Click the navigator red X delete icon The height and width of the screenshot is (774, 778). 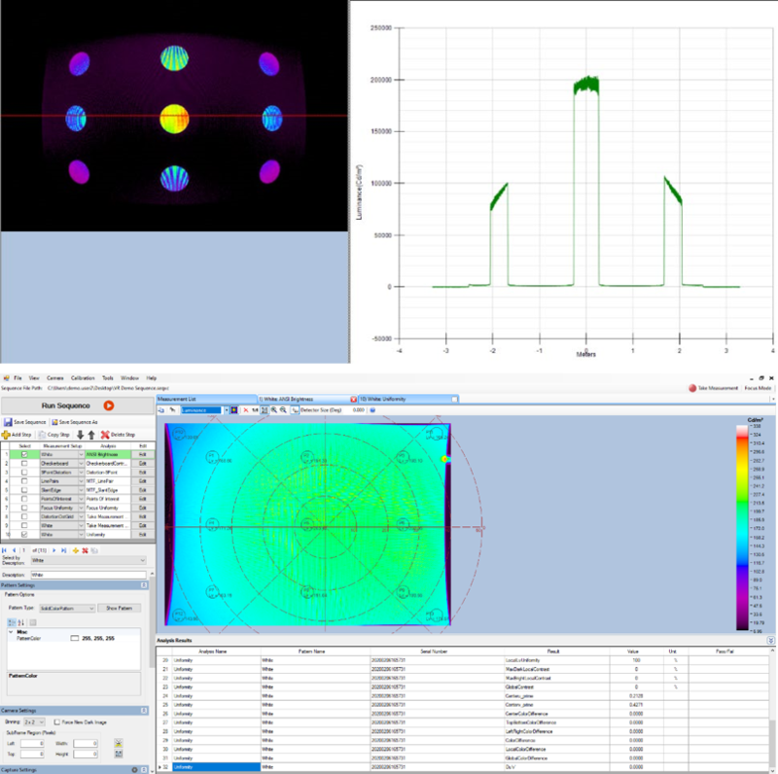(x=85, y=550)
